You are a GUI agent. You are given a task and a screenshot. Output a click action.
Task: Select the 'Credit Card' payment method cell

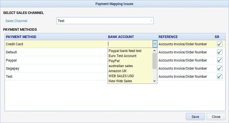coord(56,44)
